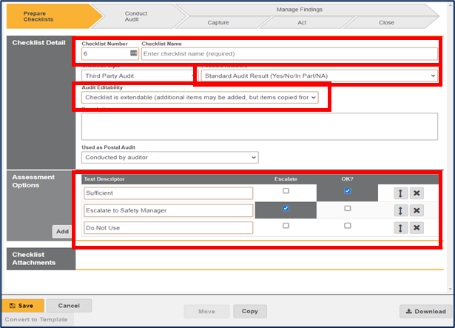The height and width of the screenshot is (328, 455).
Task: Delete the Do Not Use option
Action: pos(417,228)
